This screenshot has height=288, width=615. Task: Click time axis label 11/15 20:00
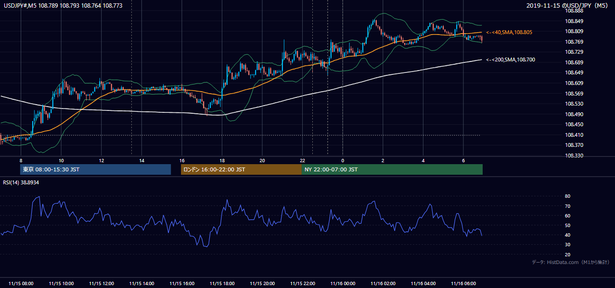[262, 284]
